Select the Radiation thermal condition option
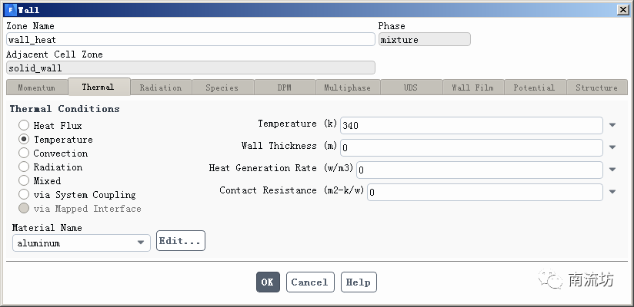Screen dimensions: 634x307 tap(25, 167)
